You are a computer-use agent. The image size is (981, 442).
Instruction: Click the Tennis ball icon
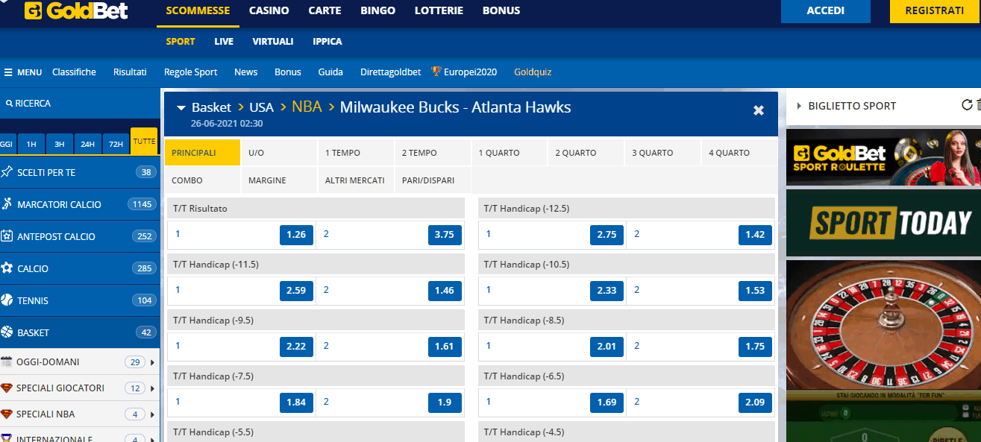click(x=7, y=300)
